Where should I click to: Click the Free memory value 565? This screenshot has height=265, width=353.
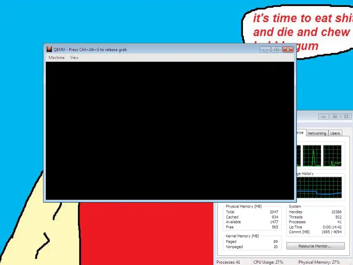(275, 227)
